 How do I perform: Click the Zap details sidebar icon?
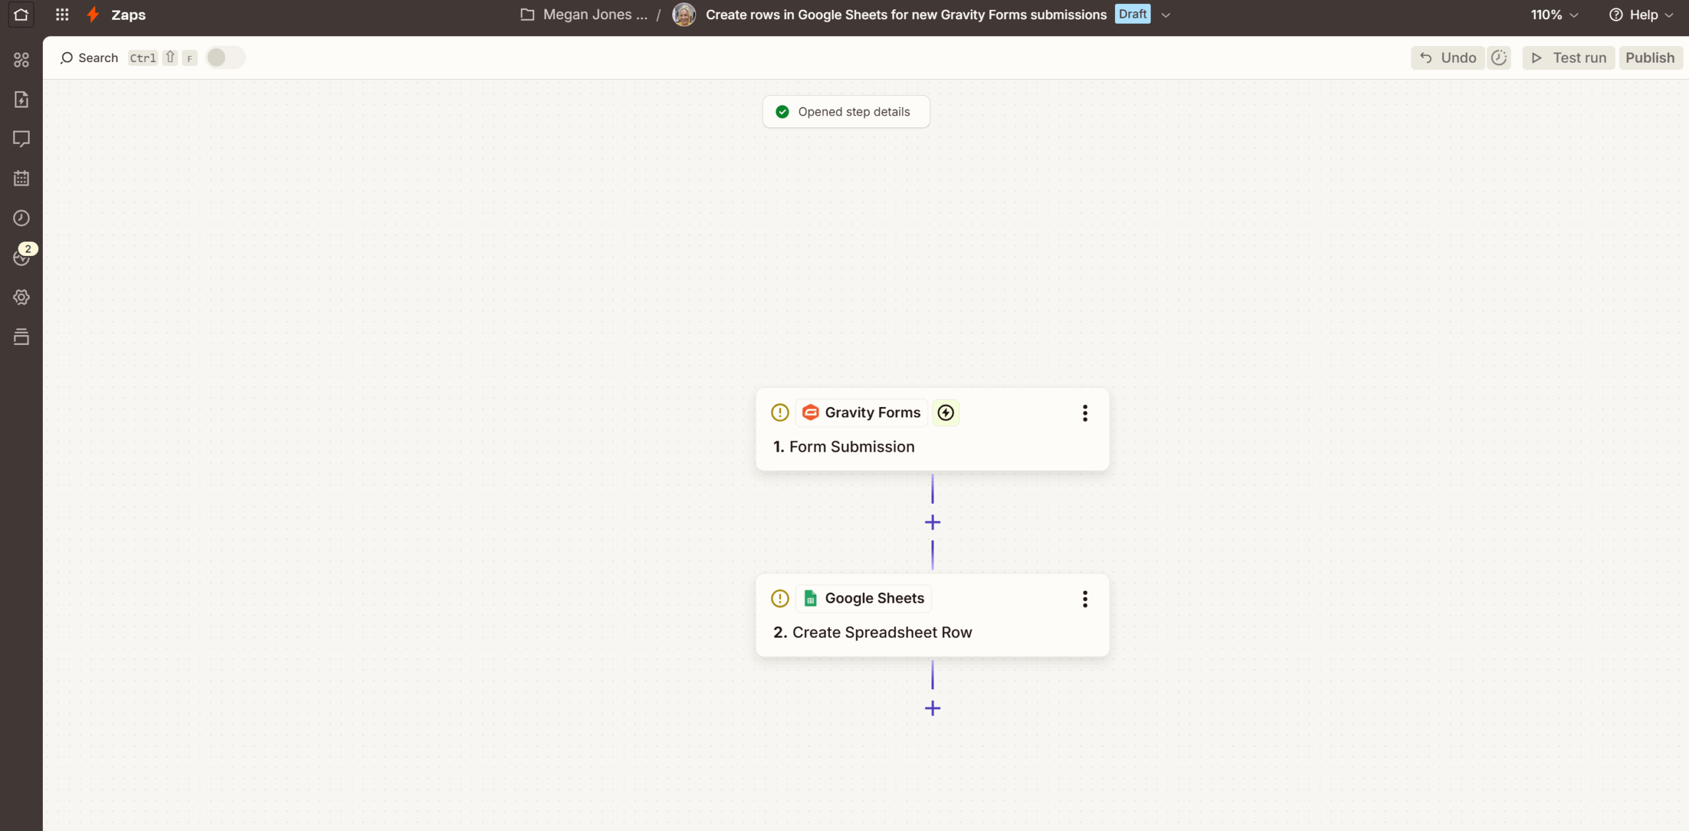21,100
